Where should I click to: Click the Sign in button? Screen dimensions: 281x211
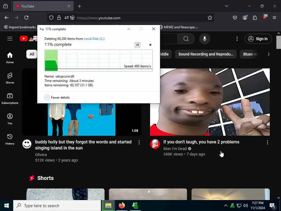click(x=258, y=39)
